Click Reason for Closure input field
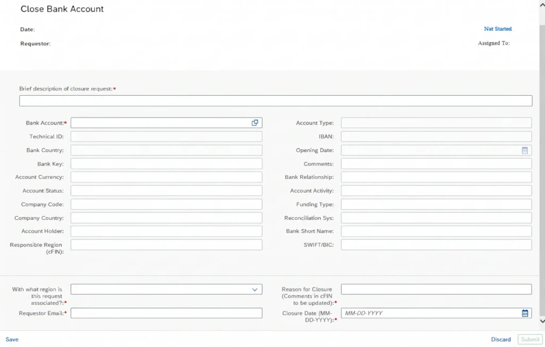Screen dimensions: 545x347 point(436,290)
